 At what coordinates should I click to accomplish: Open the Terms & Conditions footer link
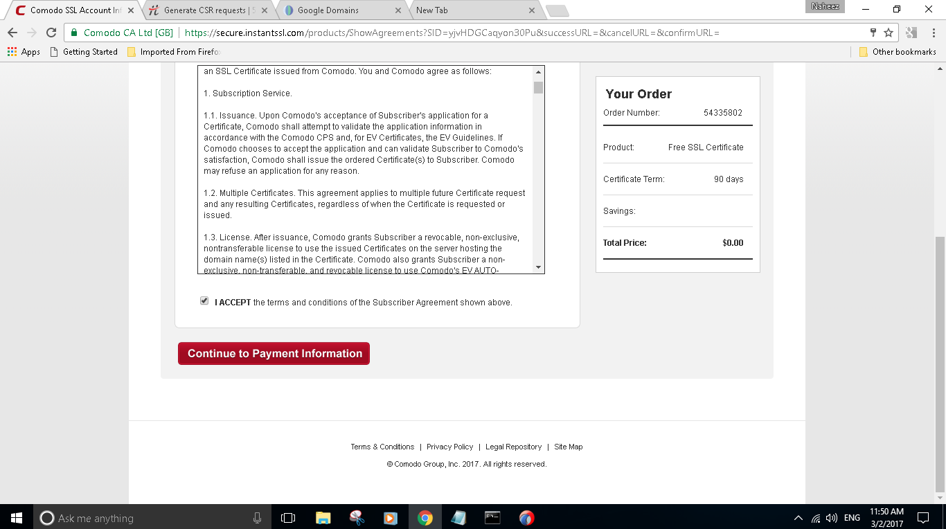tap(382, 447)
